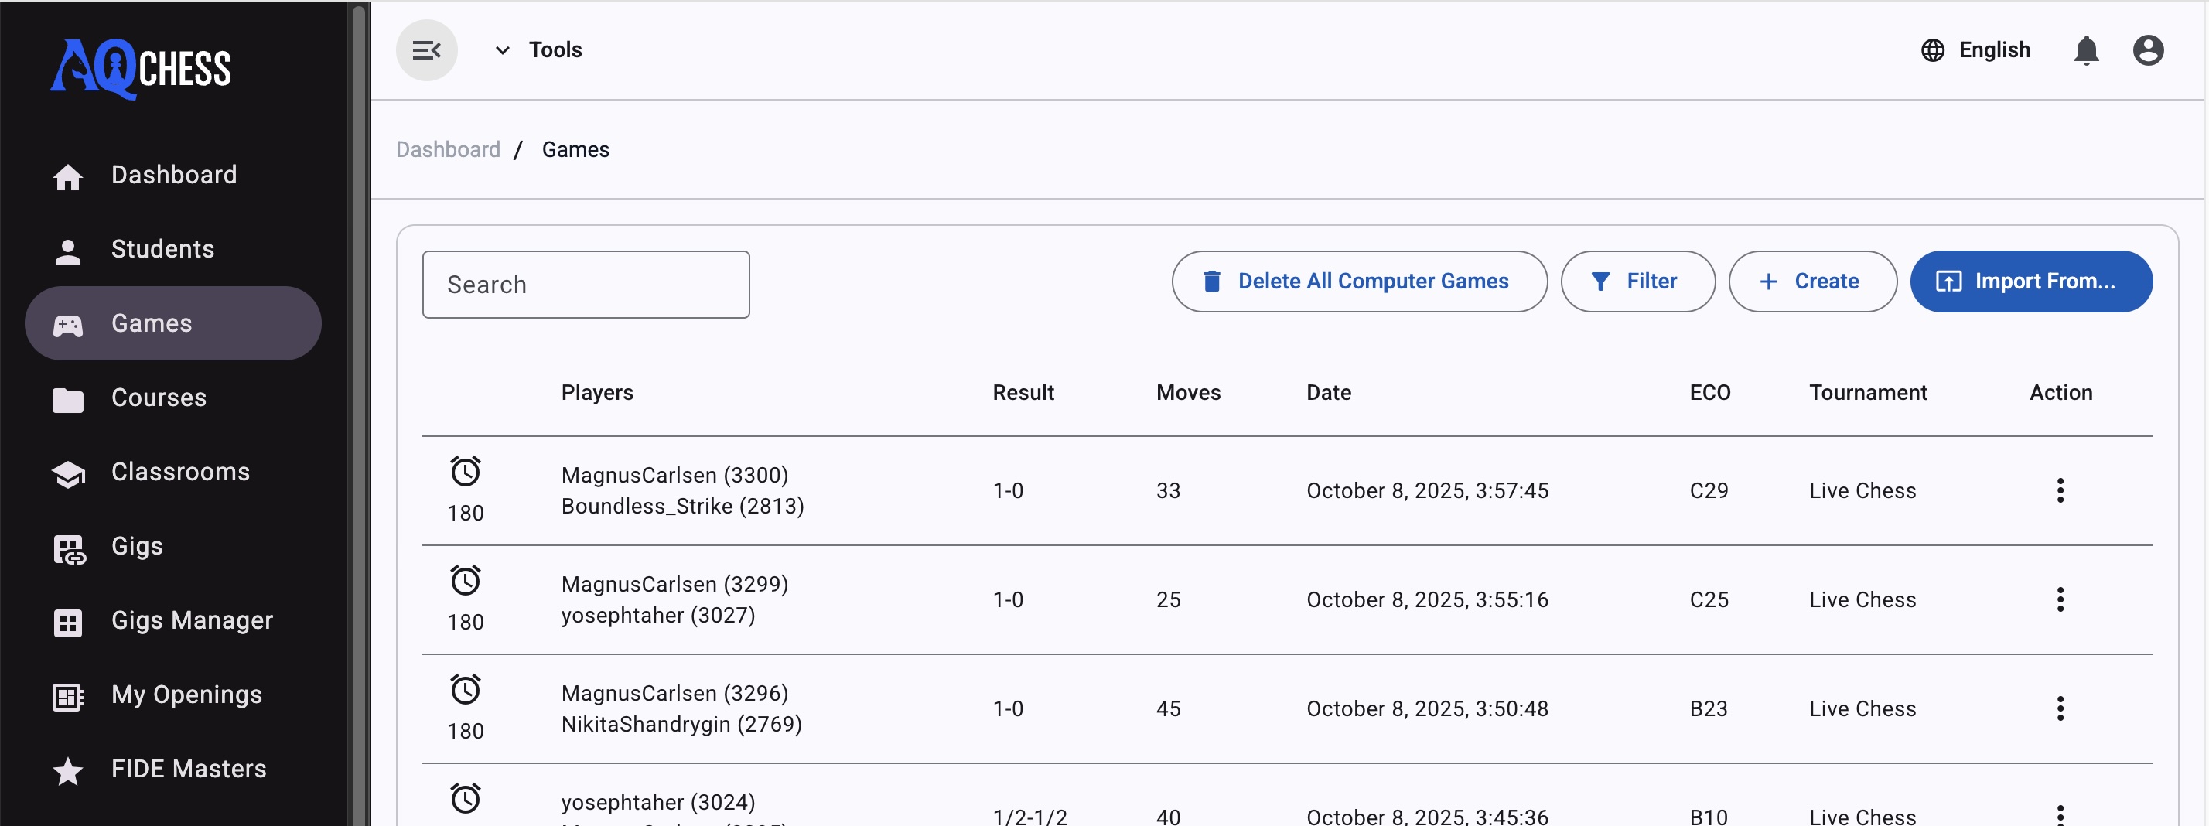Open Gigs Manager via its grid icon
The width and height of the screenshot is (2209, 826).
69,622
